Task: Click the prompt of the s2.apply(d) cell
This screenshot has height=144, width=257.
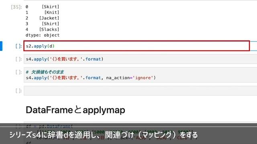Action: point(18,46)
